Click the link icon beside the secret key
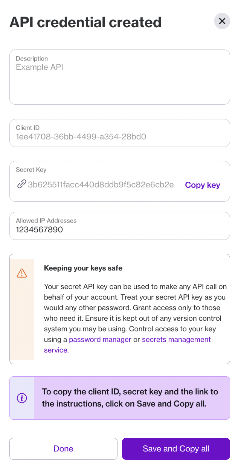241x470 pixels. (x=22, y=185)
